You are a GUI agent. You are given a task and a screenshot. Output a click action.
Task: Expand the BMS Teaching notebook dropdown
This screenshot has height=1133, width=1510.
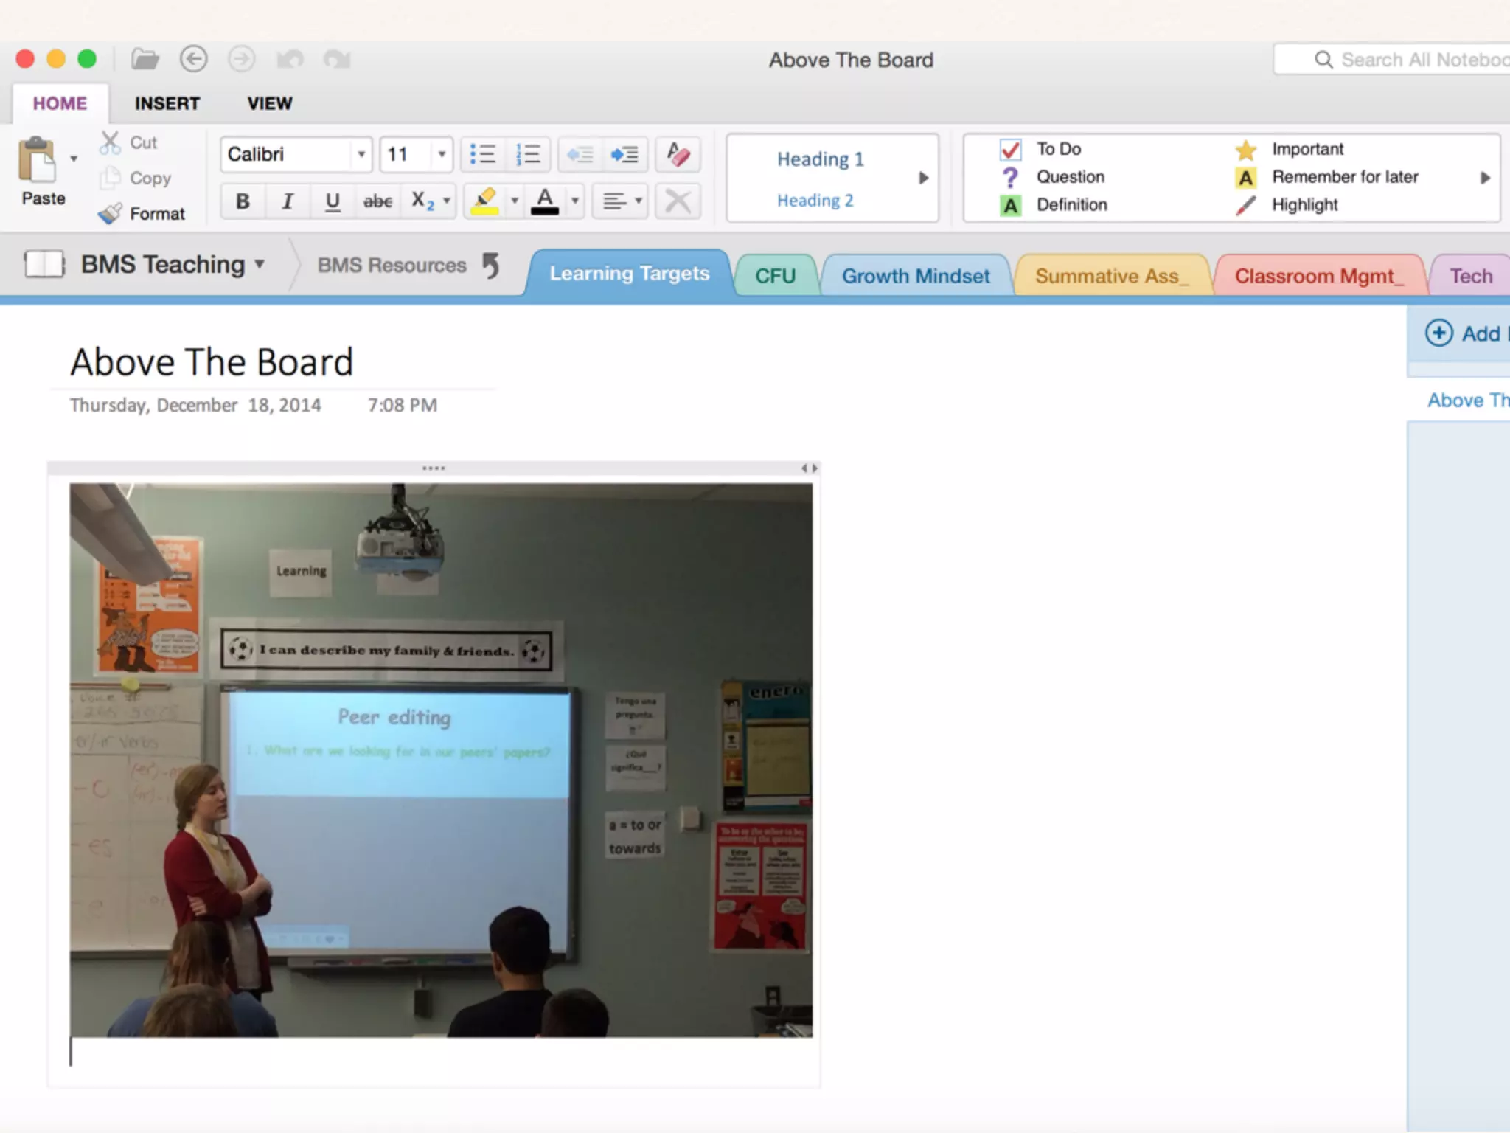[260, 264]
